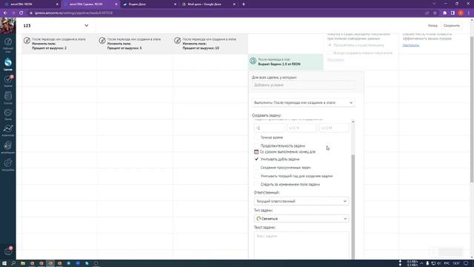Switch to the Яндекс Диск browser tab

pos(150,4)
